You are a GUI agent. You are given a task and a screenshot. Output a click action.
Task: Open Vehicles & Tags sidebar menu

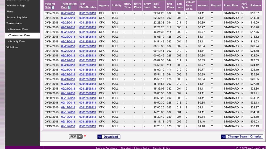(16, 6)
